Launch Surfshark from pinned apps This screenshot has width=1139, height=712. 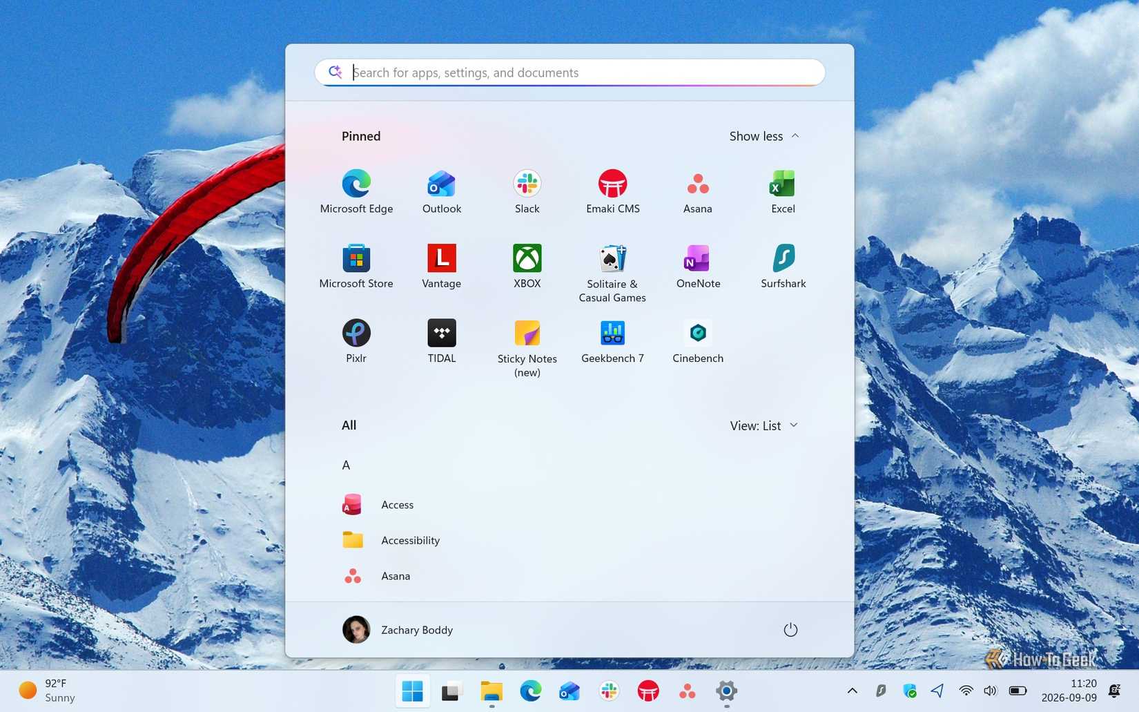(783, 267)
